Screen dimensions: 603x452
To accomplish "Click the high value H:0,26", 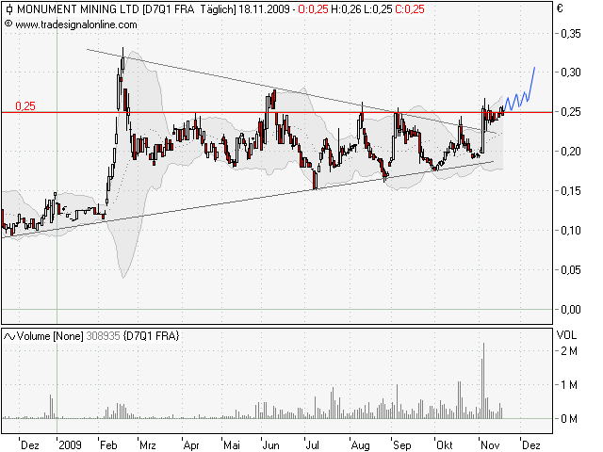I will tap(347, 9).
